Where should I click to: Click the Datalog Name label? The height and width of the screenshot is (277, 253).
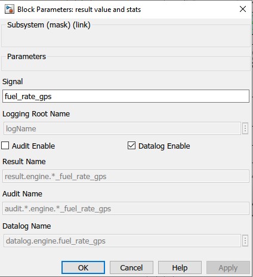[27, 226]
